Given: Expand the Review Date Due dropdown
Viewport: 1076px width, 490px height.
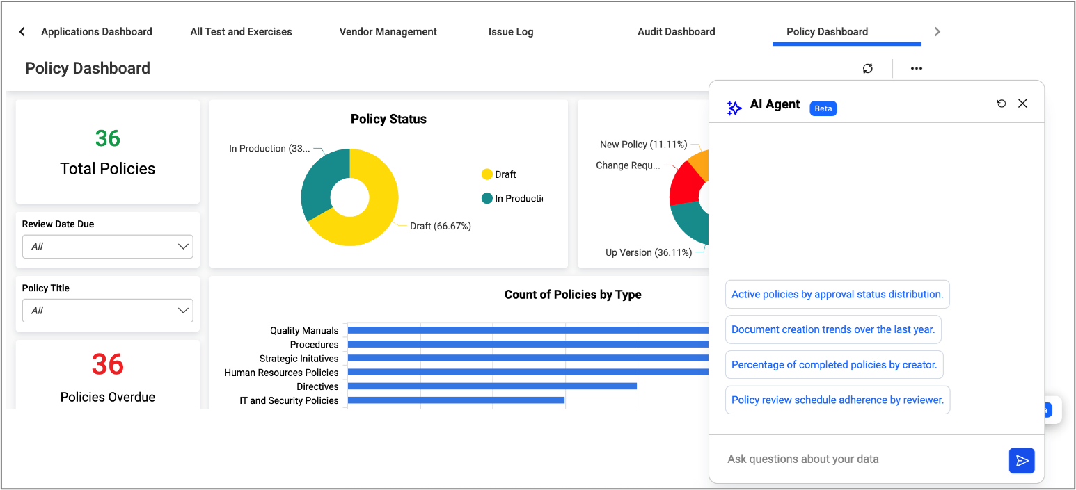Looking at the screenshot, I should click(x=108, y=247).
